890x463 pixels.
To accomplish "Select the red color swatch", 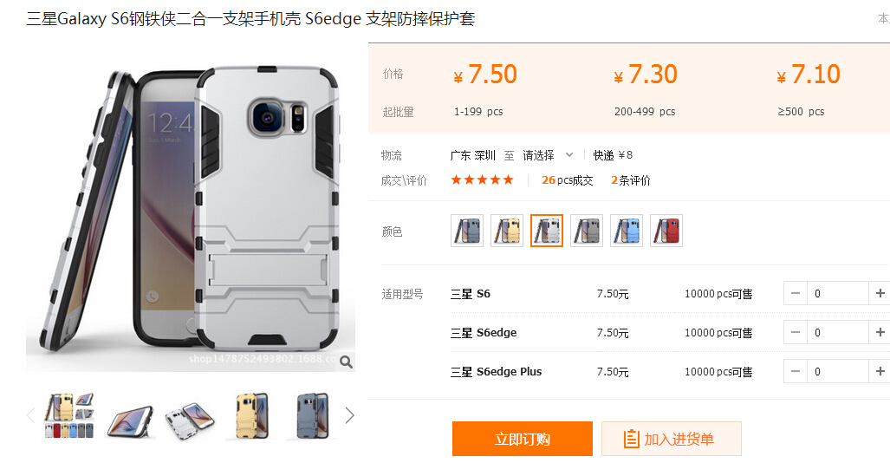I will click(x=666, y=231).
